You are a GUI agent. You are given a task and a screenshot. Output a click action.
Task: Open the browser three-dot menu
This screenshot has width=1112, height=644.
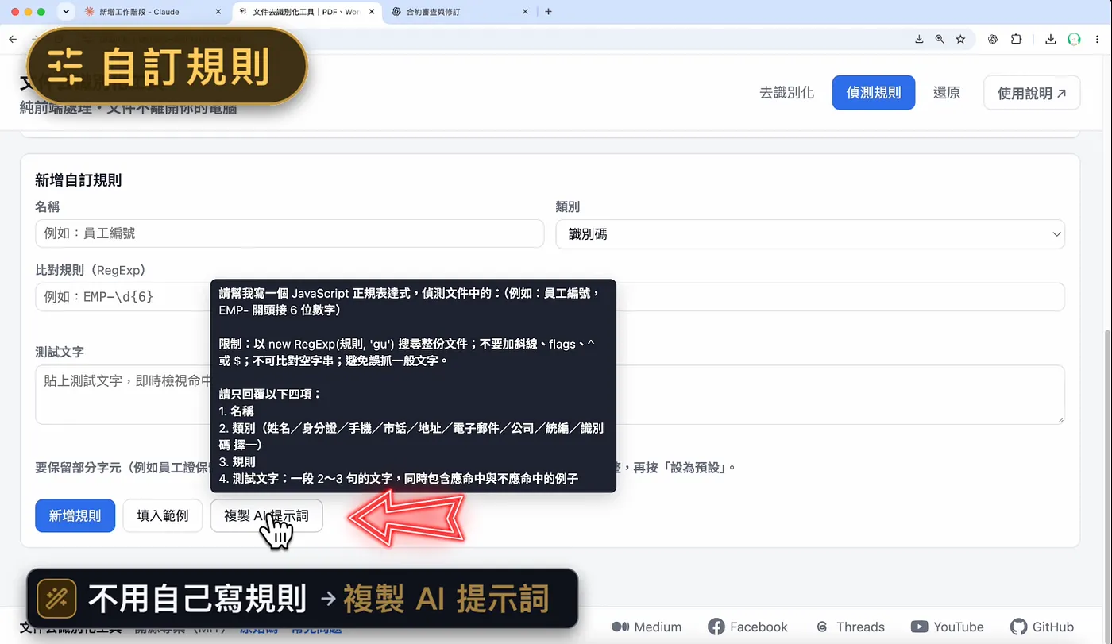[x=1099, y=39]
